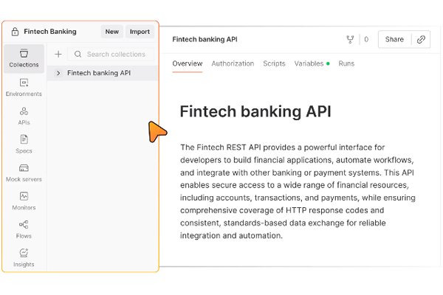Open the Variables tab
Screen dimensions: 443x295
click(x=309, y=64)
